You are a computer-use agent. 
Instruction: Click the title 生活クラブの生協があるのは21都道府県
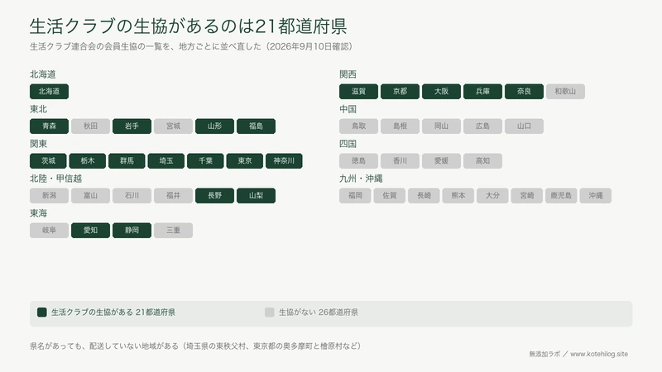point(189,26)
